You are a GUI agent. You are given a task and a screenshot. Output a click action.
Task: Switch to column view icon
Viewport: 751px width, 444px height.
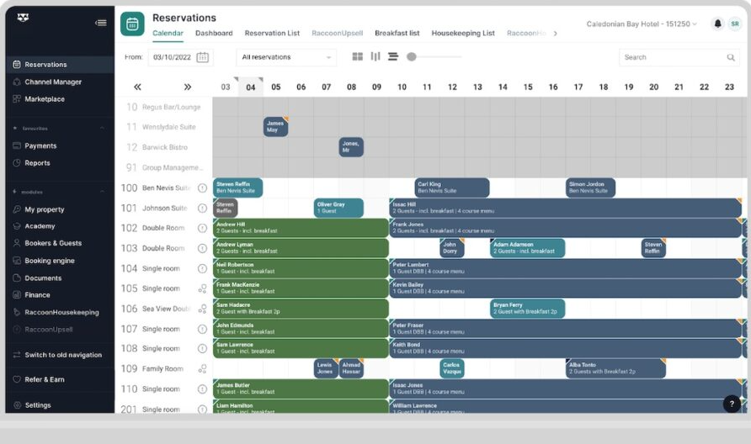375,56
